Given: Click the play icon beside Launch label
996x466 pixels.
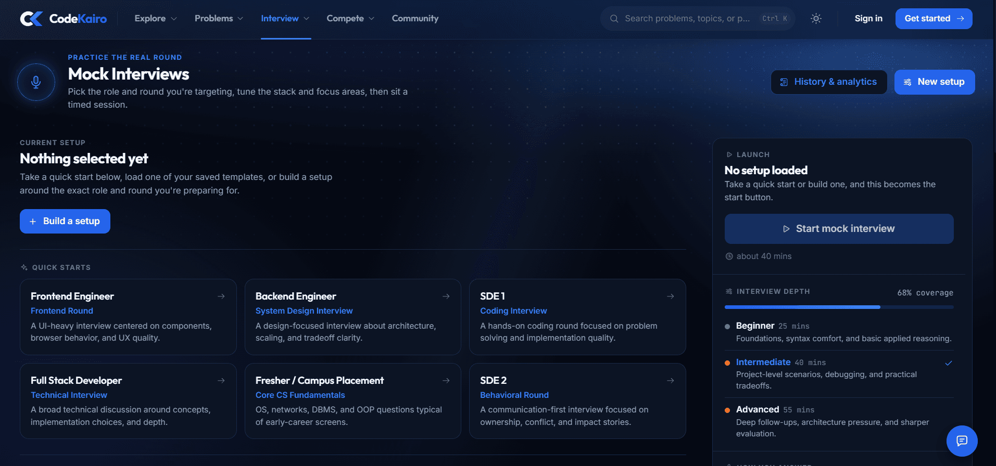Looking at the screenshot, I should point(729,154).
